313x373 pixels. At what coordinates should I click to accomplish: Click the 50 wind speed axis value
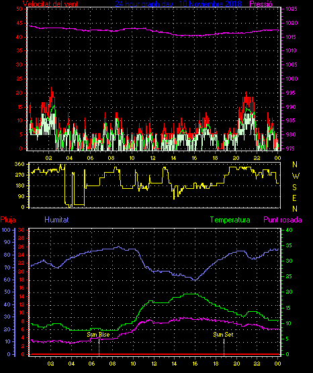tap(19, 9)
